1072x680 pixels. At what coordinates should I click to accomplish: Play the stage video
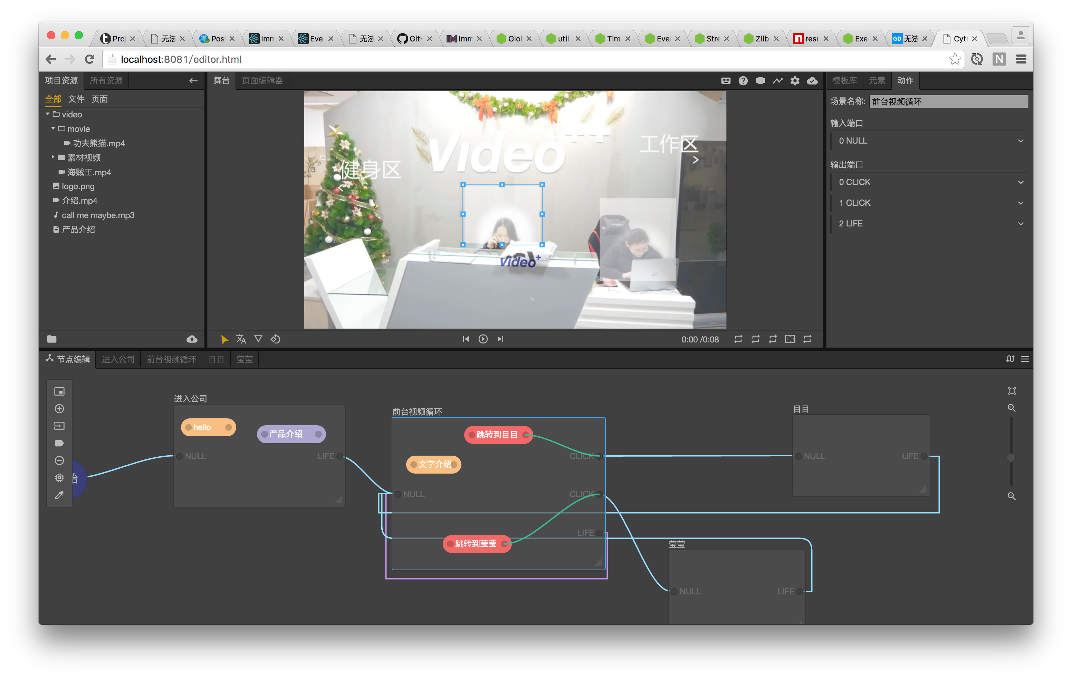pos(483,339)
